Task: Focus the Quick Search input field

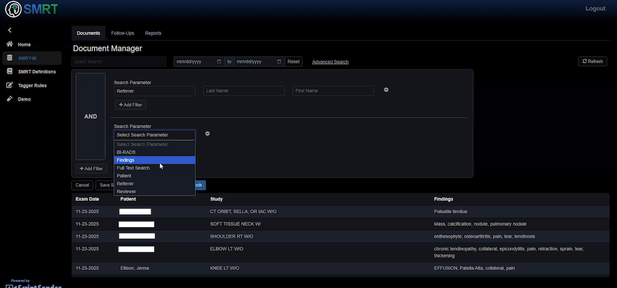Action: tap(118, 61)
